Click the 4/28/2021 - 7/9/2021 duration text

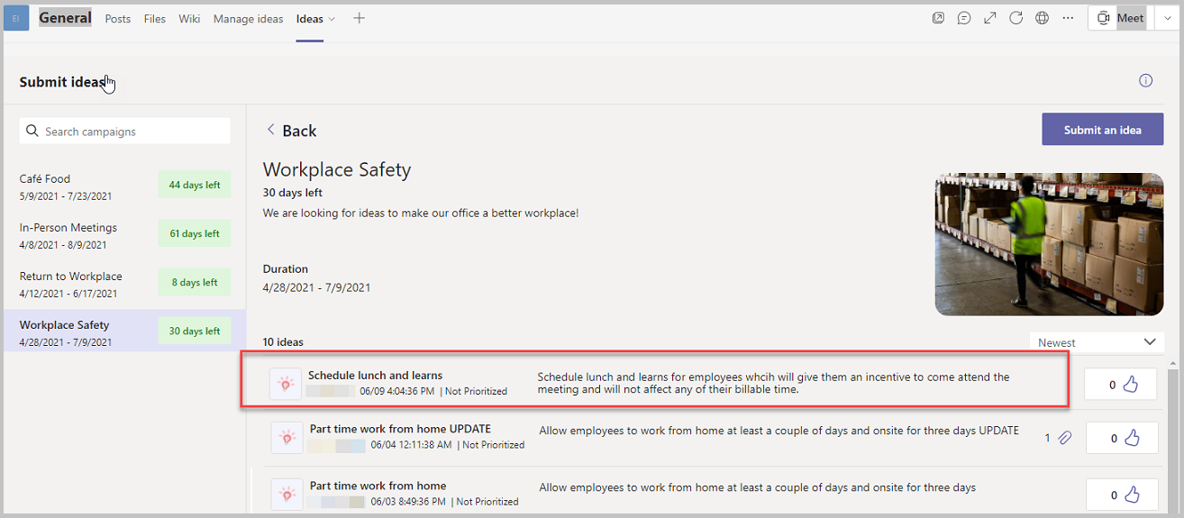click(x=316, y=288)
